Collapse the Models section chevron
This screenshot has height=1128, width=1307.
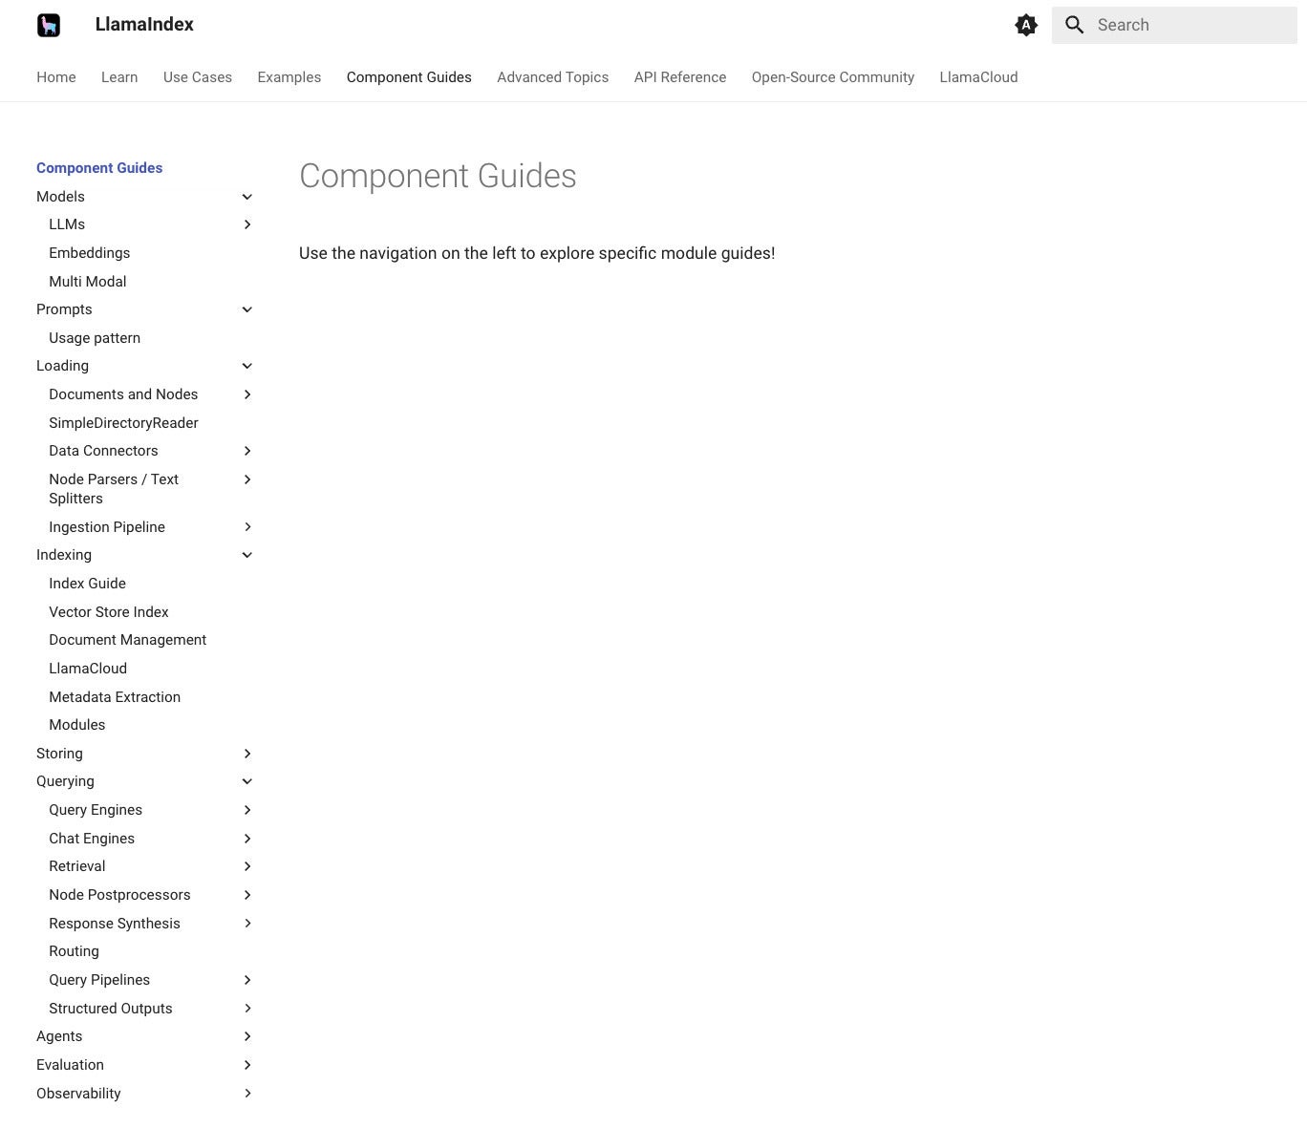click(x=247, y=197)
